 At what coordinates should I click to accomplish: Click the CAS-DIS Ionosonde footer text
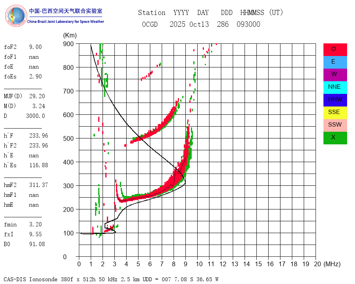(111, 279)
